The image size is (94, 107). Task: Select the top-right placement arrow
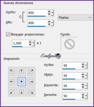(x=31, y=72)
